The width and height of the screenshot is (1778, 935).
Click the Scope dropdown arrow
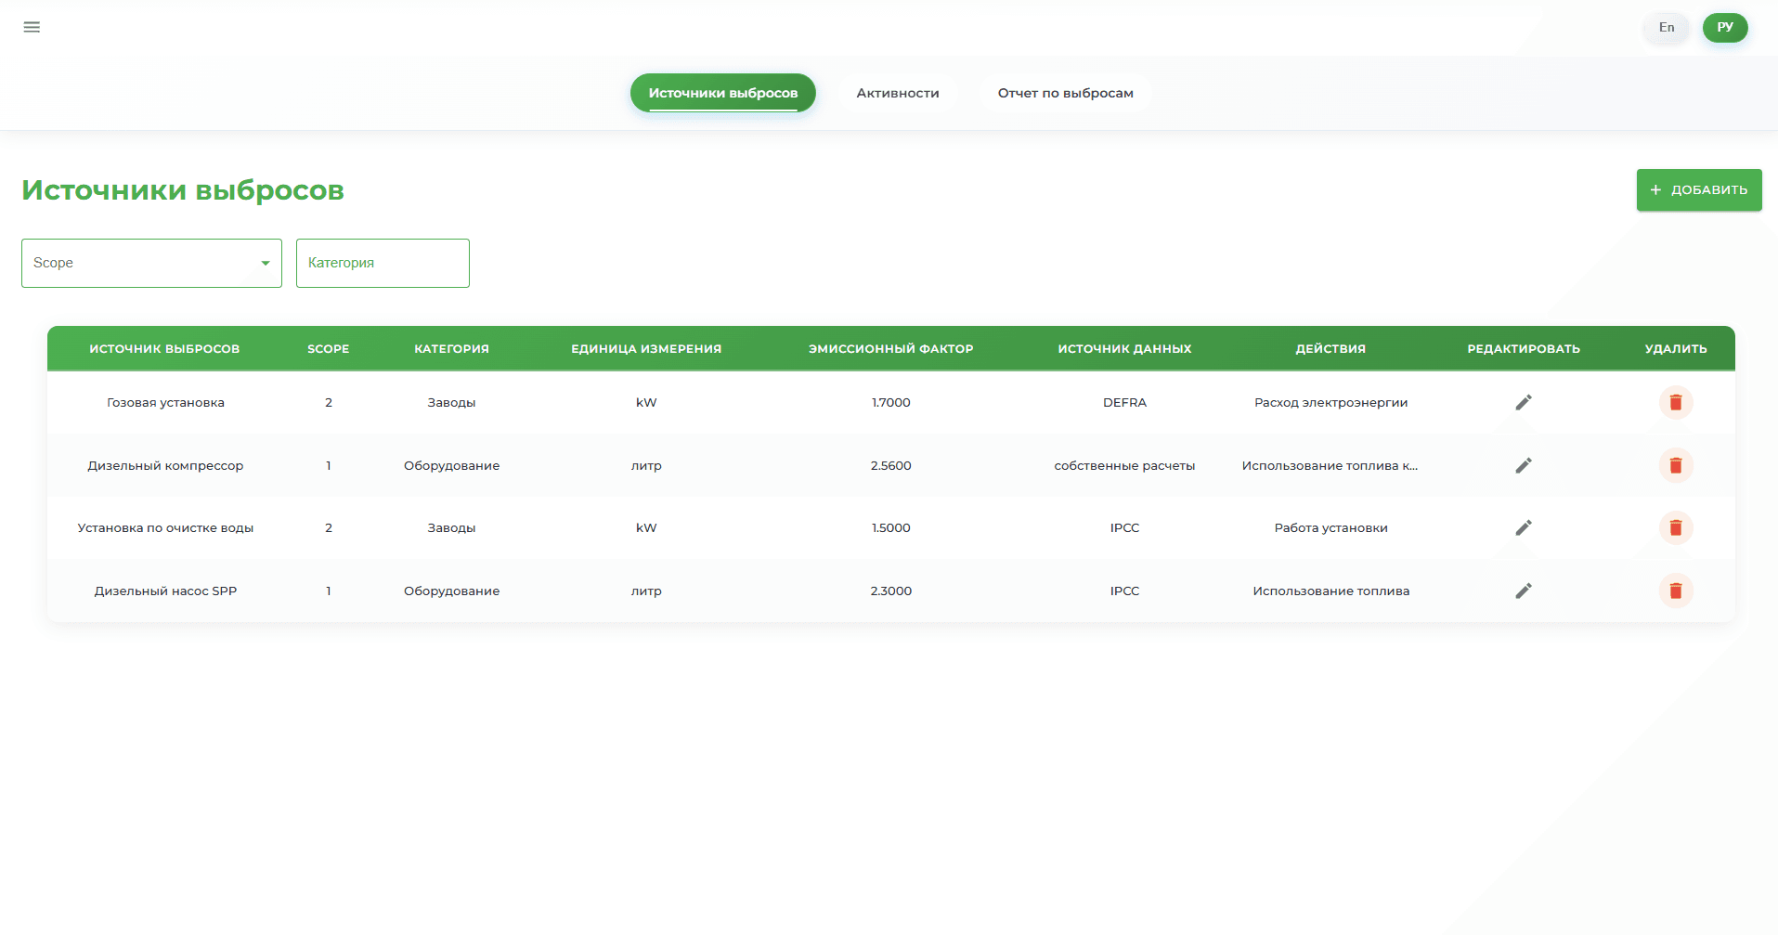point(266,263)
